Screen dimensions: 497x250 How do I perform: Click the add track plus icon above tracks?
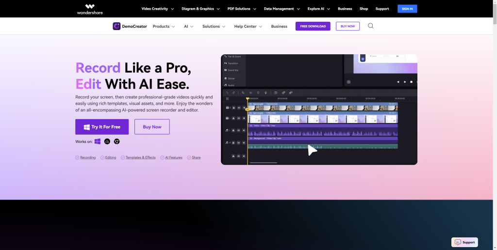point(227,98)
